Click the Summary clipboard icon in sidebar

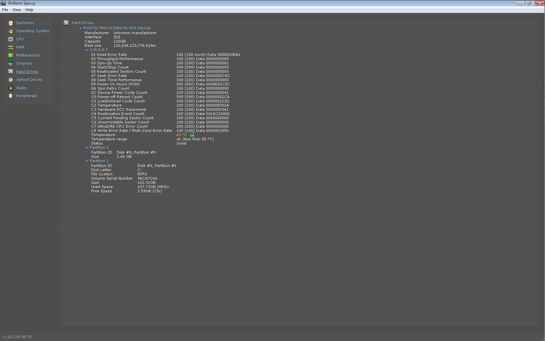tap(11, 23)
